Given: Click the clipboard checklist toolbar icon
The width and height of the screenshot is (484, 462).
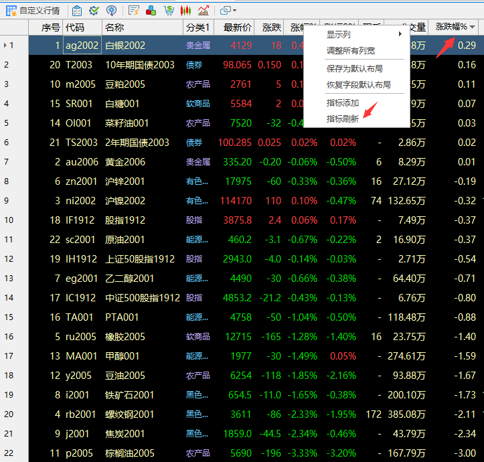Looking at the screenshot, I should point(77,11).
